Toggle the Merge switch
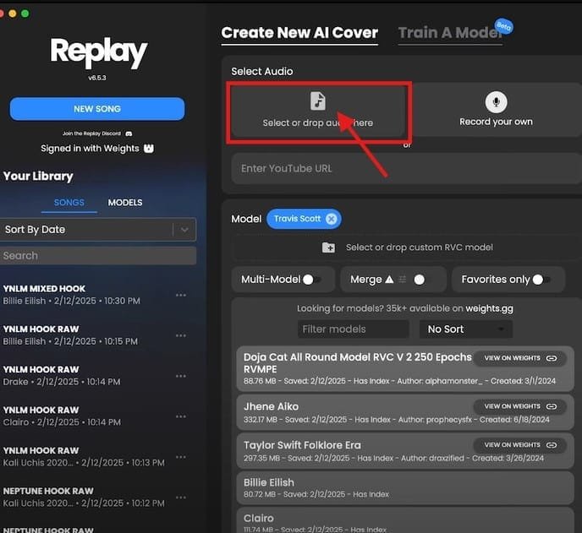Image resolution: width=582 pixels, height=533 pixels. click(x=422, y=280)
